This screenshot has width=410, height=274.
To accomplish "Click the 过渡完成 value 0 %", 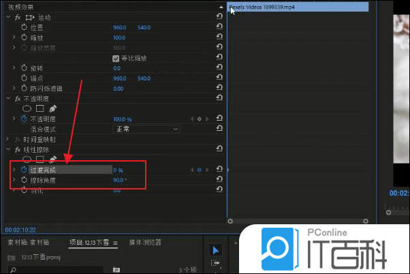I will coord(118,170).
